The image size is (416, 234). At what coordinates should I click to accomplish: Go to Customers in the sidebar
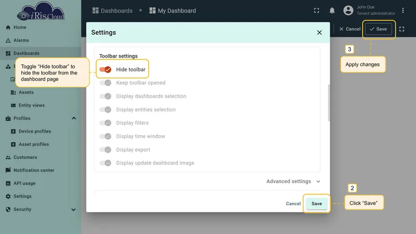pos(25,158)
